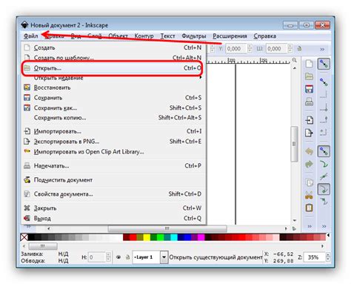Toggle snap to paths button
Viewport: 351px width, 284px height.
324,164
